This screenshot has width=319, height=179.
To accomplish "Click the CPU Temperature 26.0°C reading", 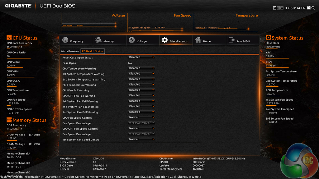I will coord(12,94).
